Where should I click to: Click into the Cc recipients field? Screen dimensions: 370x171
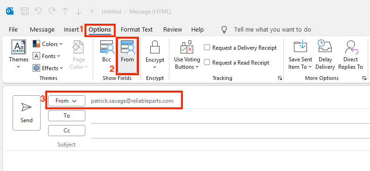pos(230,131)
